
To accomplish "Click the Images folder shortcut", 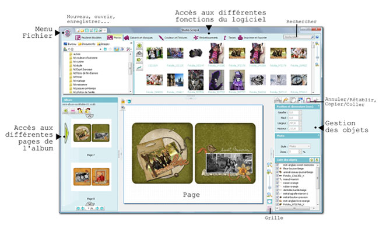I will pyautogui.click(x=103, y=44).
